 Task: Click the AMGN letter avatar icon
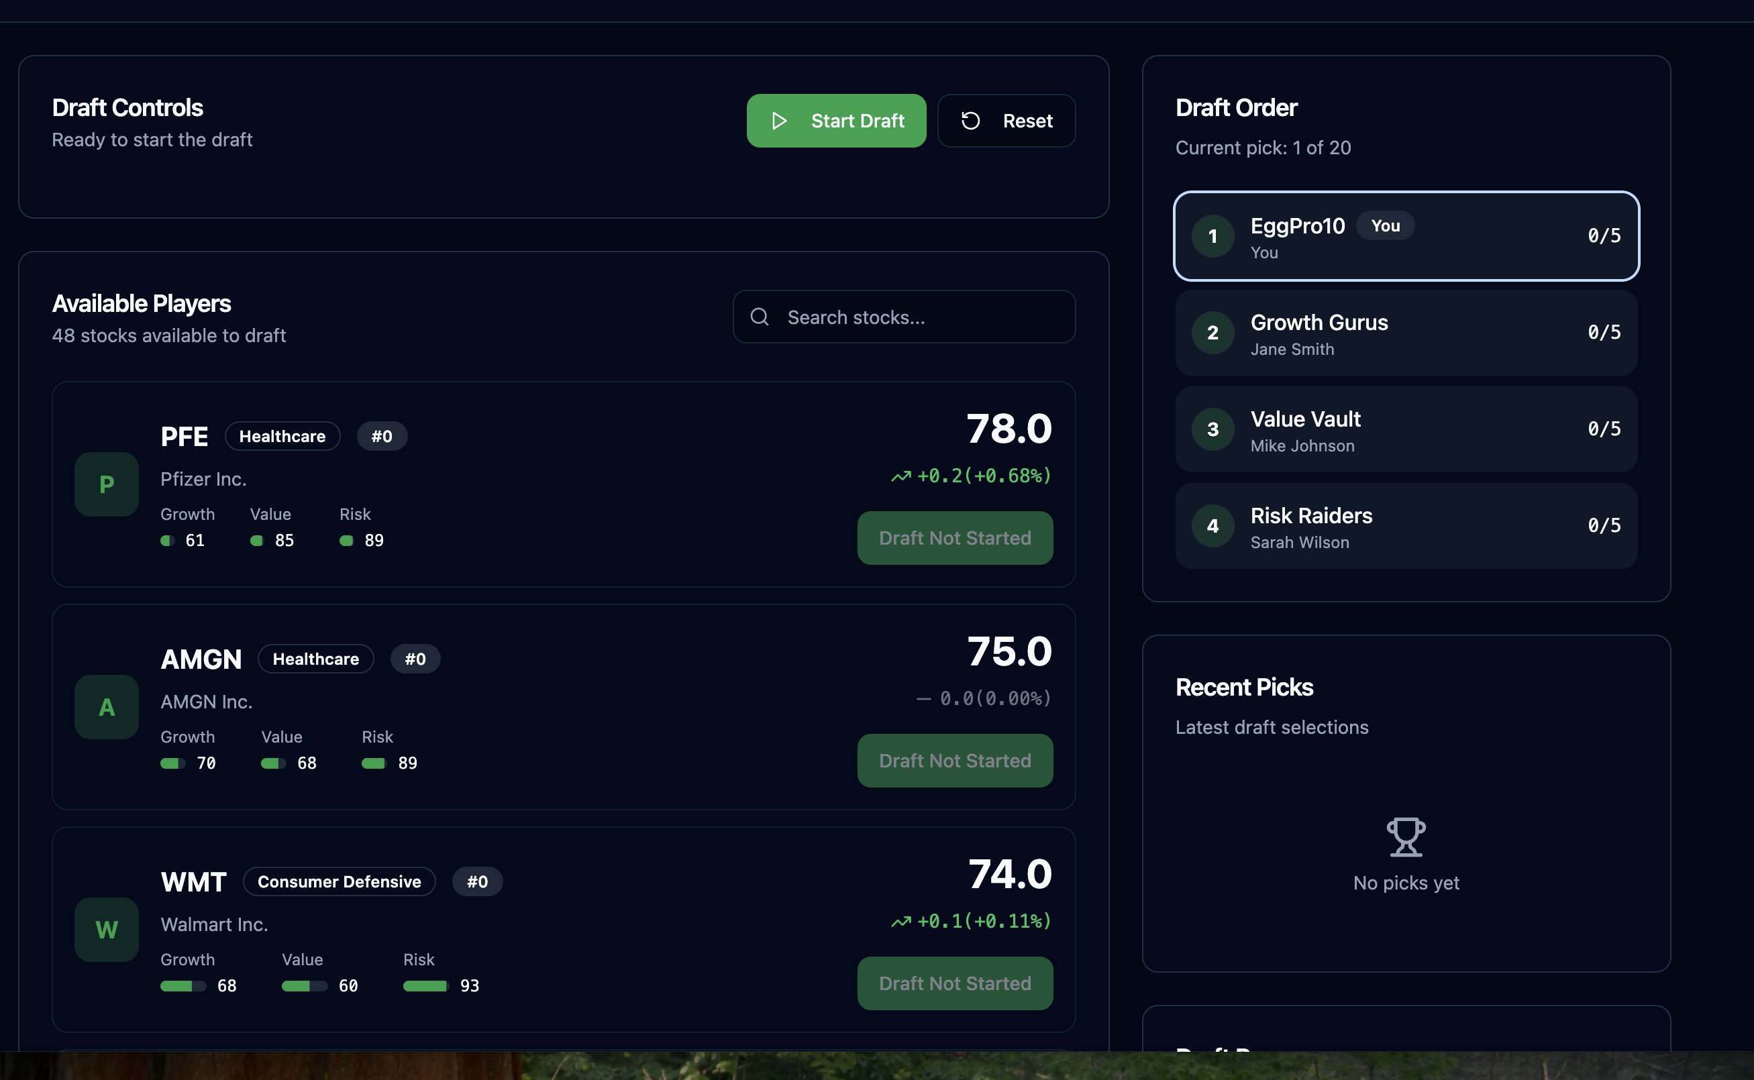[107, 707]
